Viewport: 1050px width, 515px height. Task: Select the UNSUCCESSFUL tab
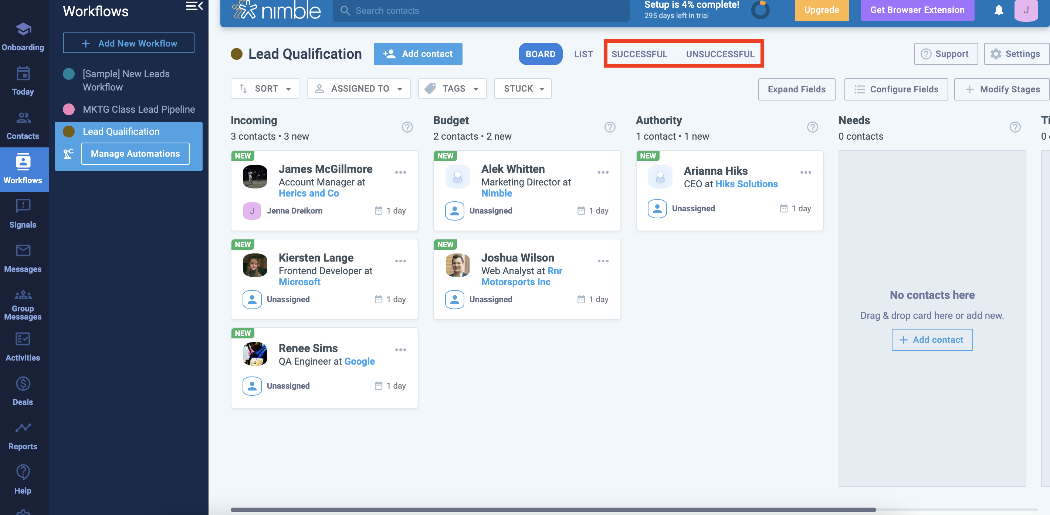pos(720,54)
